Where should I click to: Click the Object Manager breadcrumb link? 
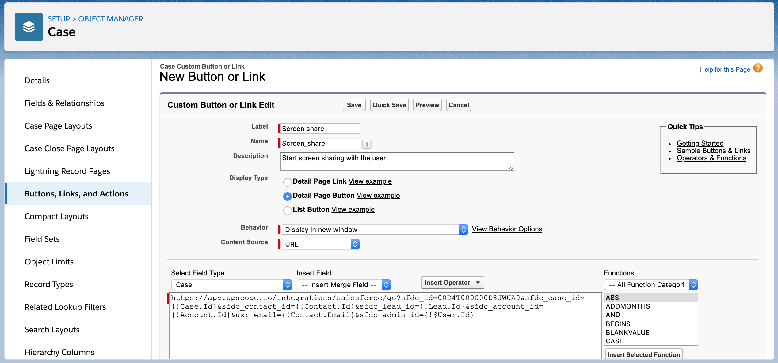(110, 19)
